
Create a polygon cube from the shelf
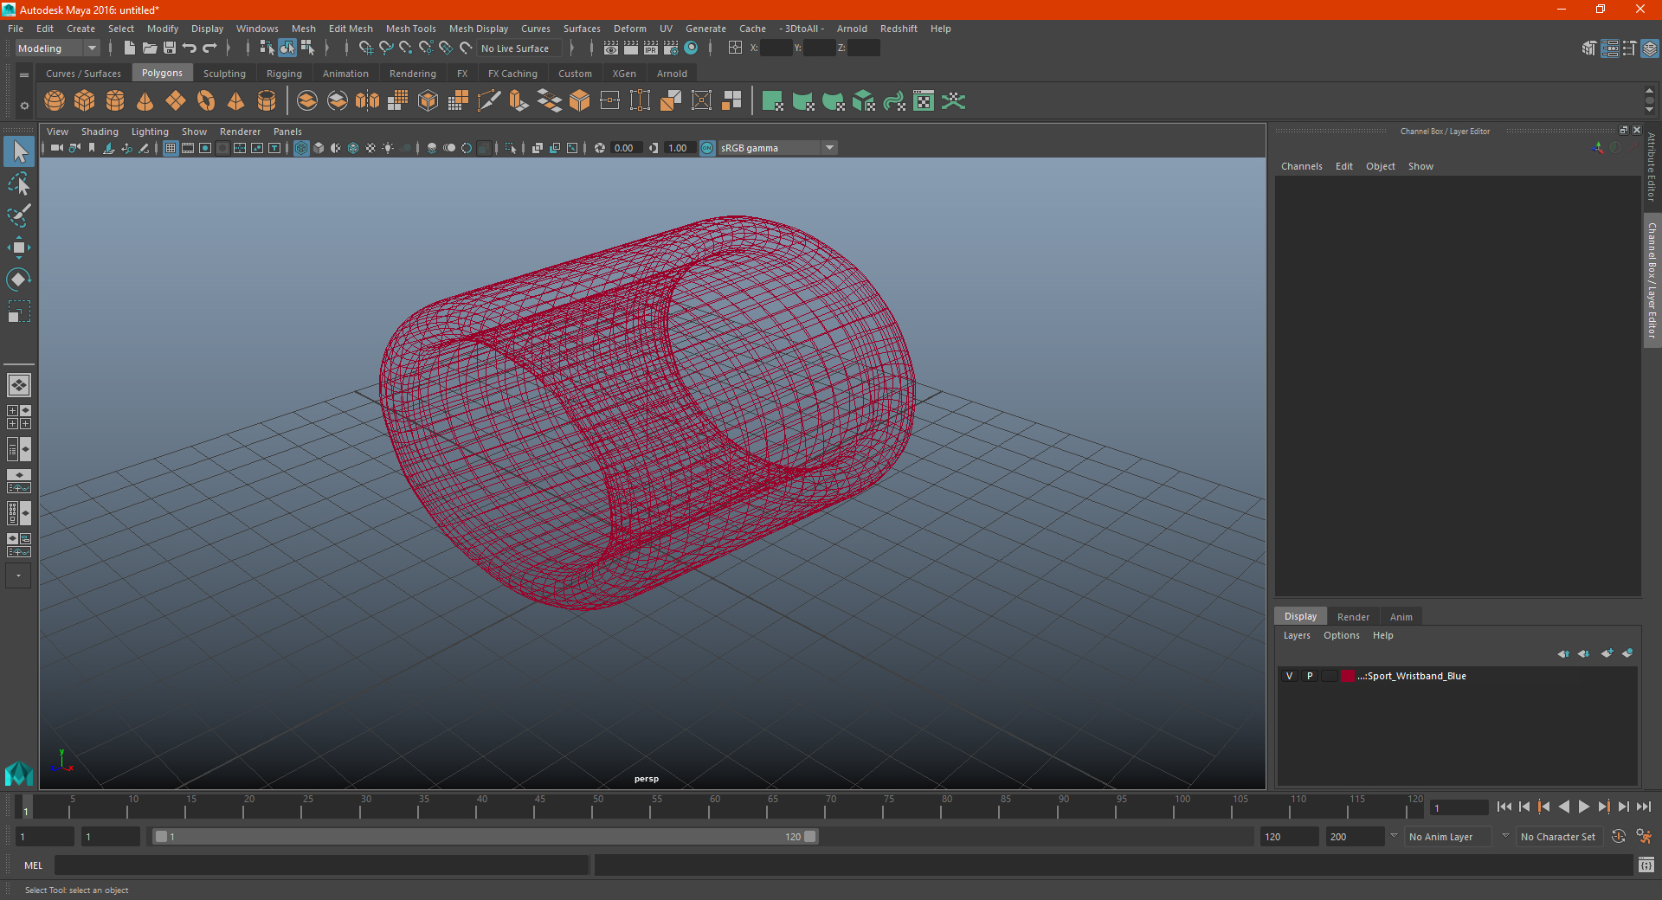[x=85, y=101]
